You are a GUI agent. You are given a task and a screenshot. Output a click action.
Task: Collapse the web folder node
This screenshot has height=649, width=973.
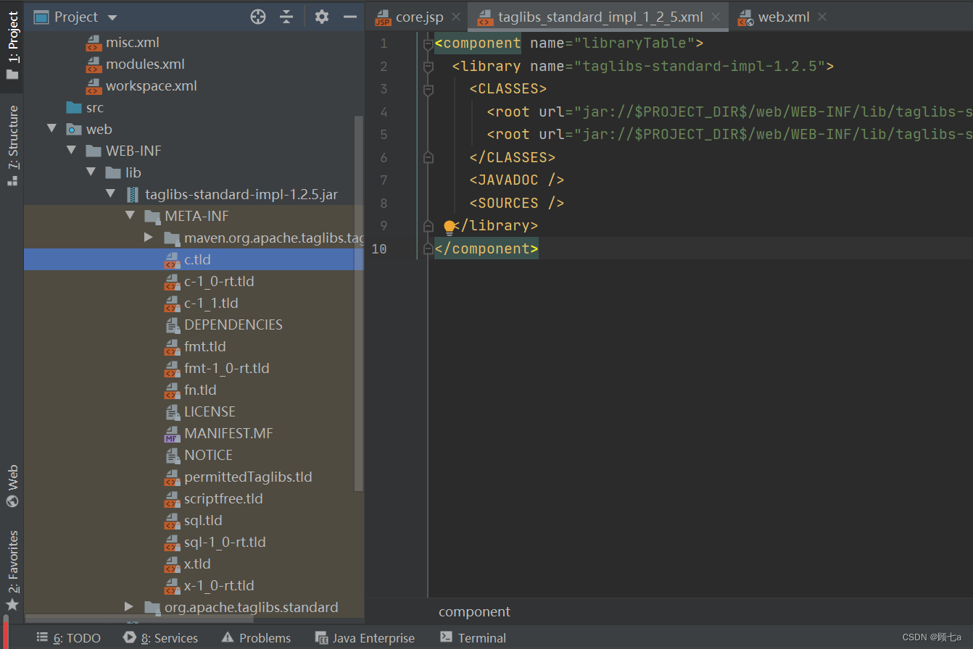[51, 129]
